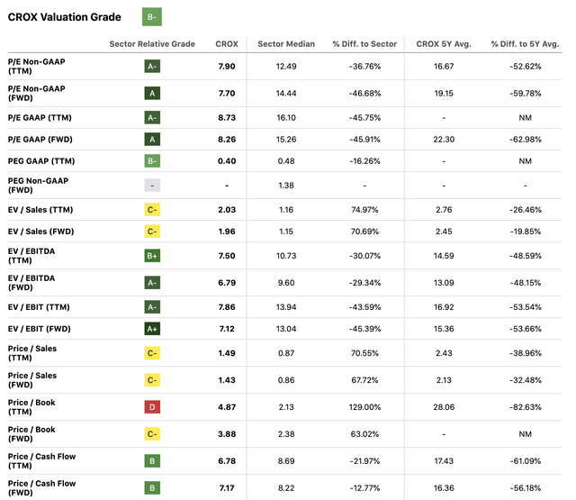Open the Price / Cash Flow (TTM) metric label
The height and width of the screenshot is (500, 576).
click(42, 462)
